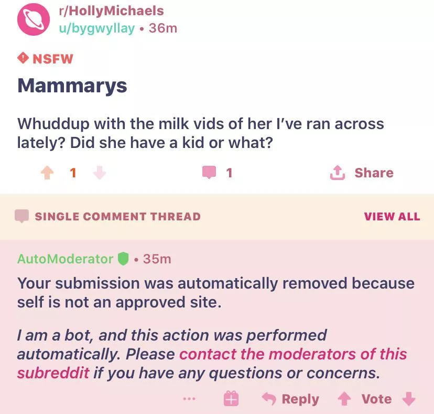Follow the contact the moderators link
Screen dimensions: 434x414
coord(293,354)
